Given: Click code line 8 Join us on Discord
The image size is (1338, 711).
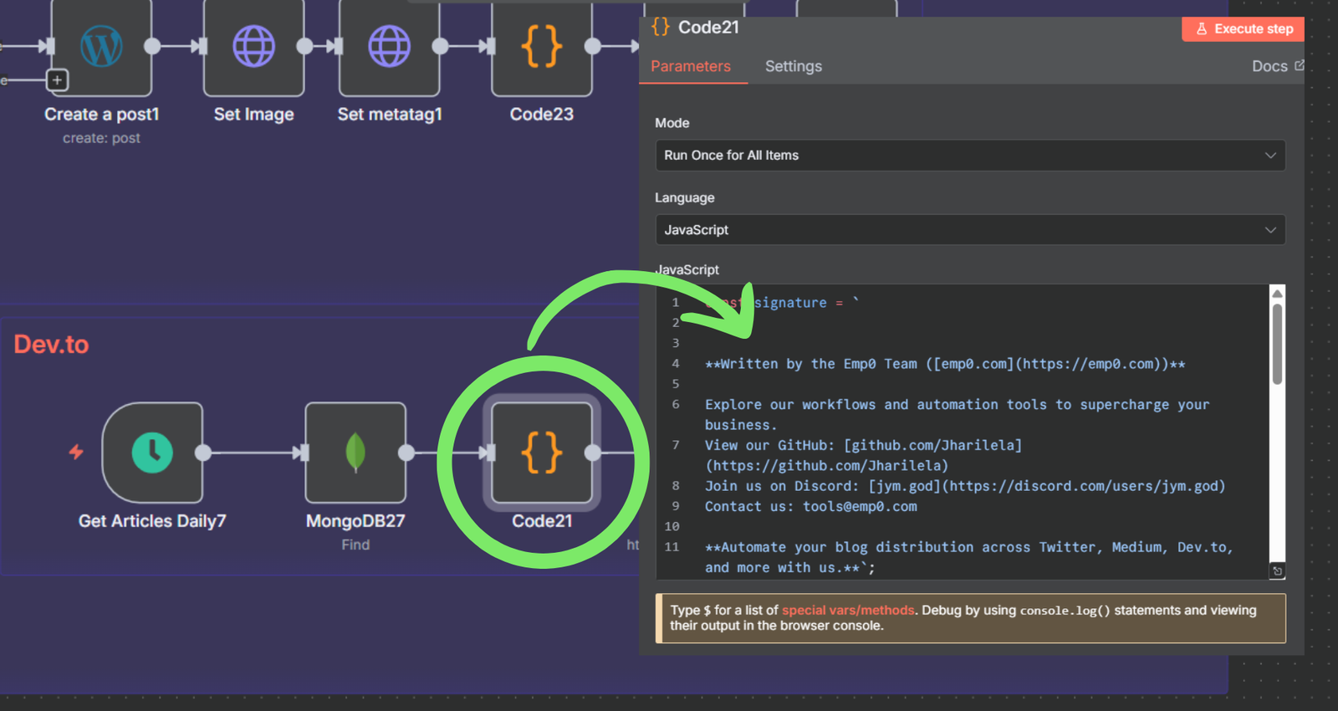Looking at the screenshot, I should [965, 486].
